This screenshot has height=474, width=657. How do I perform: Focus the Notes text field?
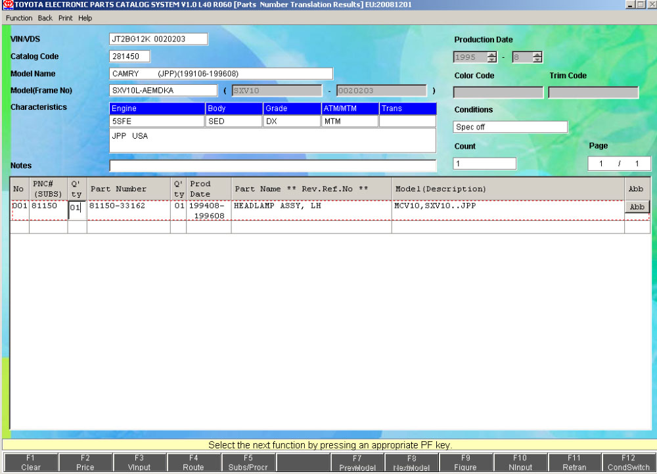pos(272,166)
